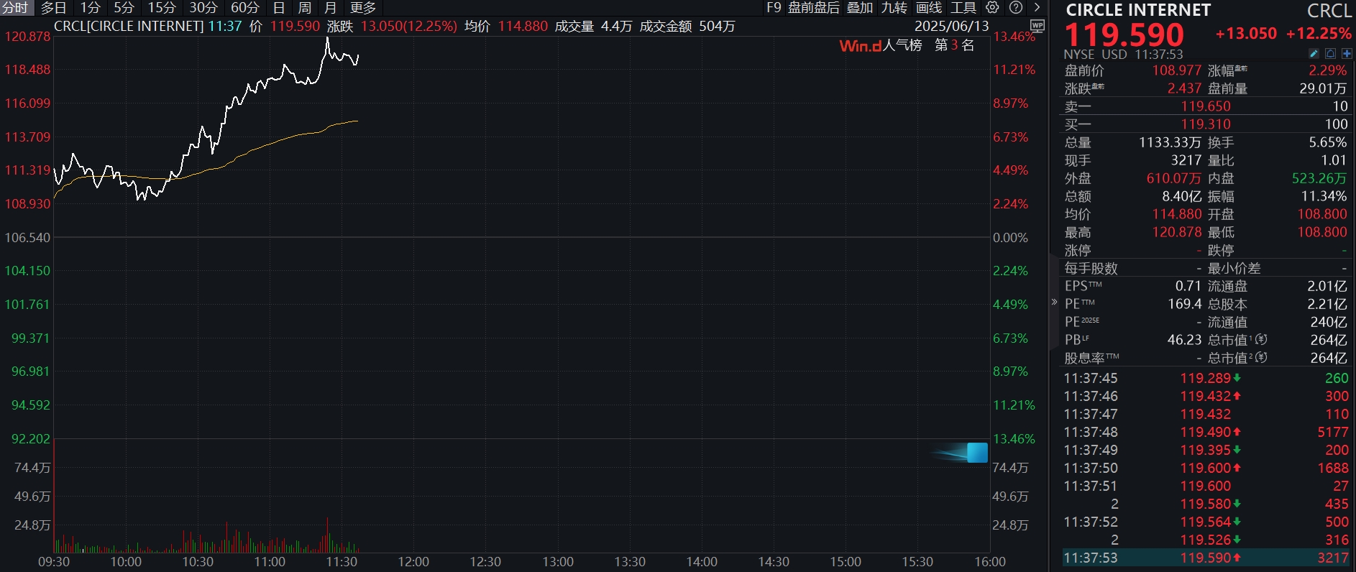Click the 叠加 overlay button

860,8
